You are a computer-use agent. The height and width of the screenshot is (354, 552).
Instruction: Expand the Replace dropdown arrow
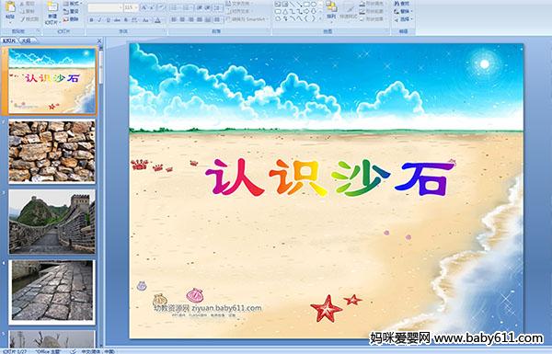(x=412, y=11)
